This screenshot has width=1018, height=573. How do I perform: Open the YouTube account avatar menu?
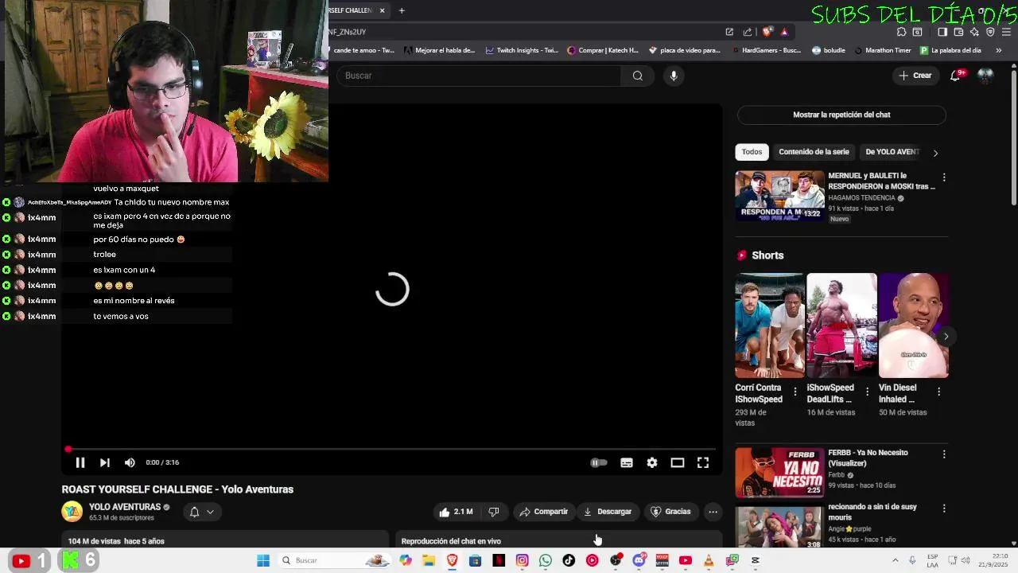pyautogui.click(x=985, y=76)
